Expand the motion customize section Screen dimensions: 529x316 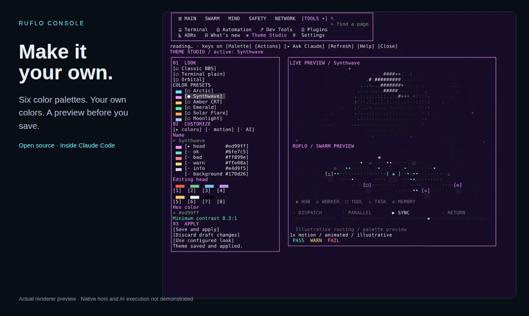click(x=219, y=129)
